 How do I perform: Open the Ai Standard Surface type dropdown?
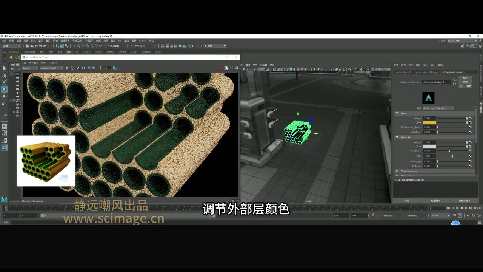[x=438, y=108]
